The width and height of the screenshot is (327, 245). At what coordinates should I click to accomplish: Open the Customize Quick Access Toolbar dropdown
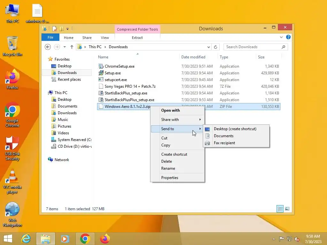pyautogui.click(x=68, y=29)
